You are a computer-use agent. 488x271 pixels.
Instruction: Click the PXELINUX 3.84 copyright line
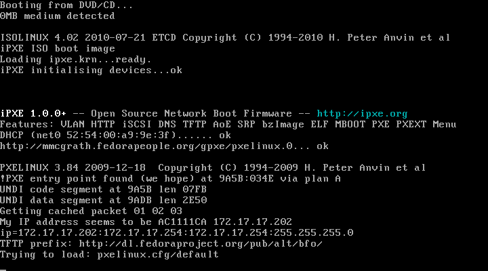[213, 168]
